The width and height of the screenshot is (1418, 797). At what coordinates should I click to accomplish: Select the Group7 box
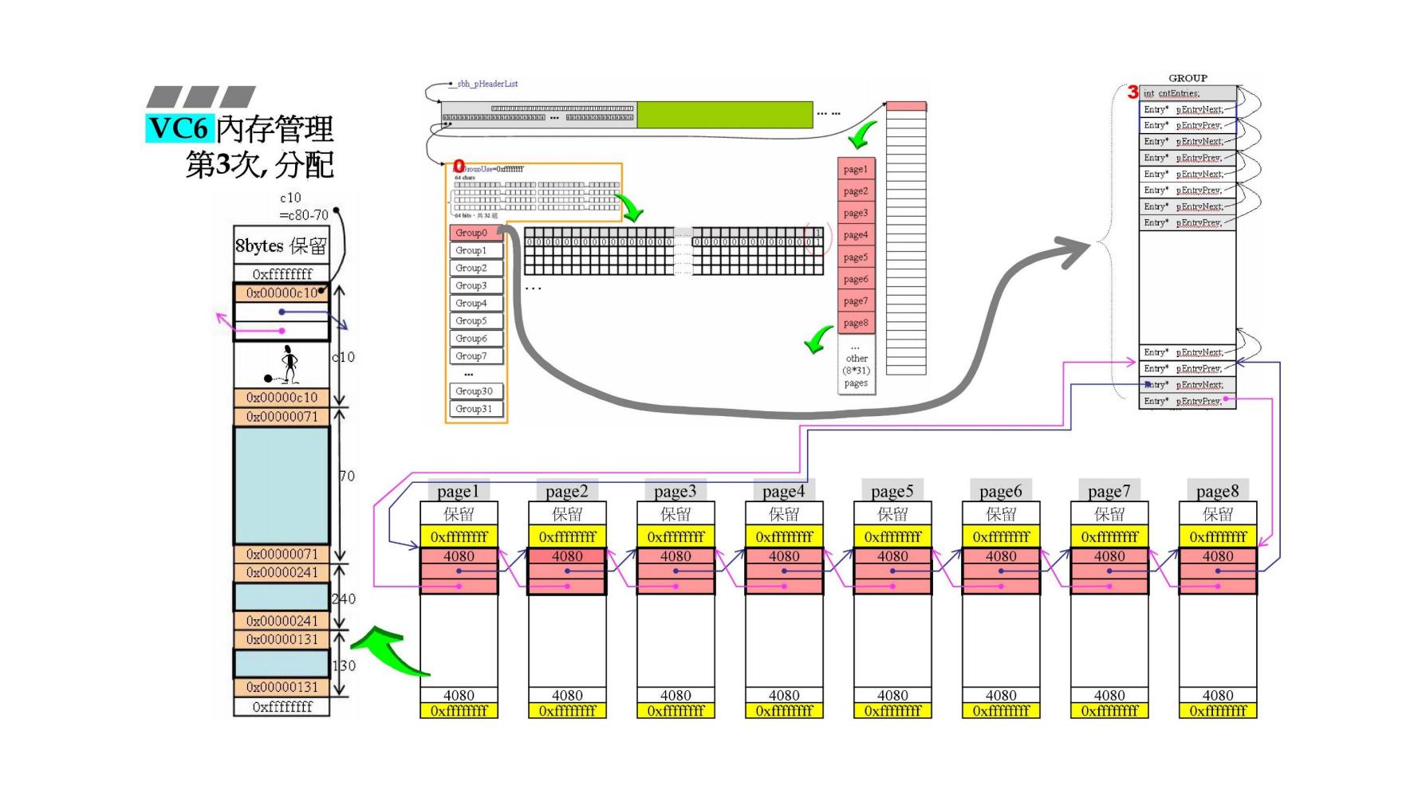(476, 355)
